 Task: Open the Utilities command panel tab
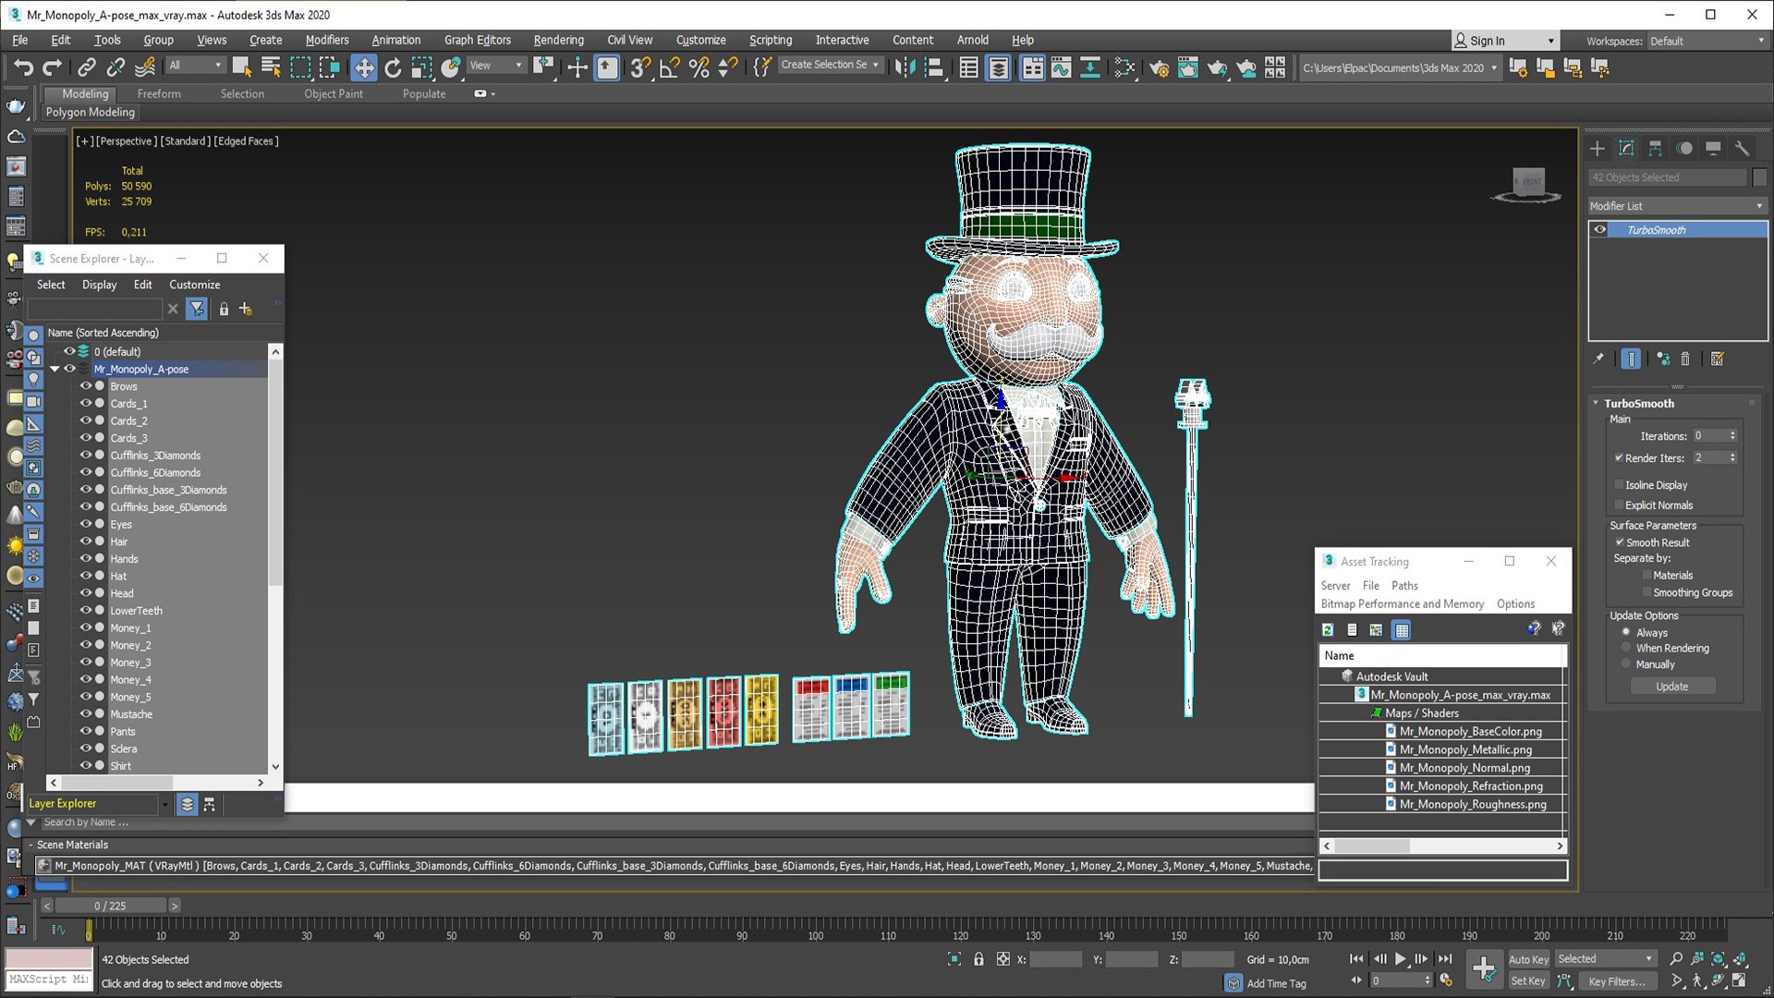tap(1742, 148)
